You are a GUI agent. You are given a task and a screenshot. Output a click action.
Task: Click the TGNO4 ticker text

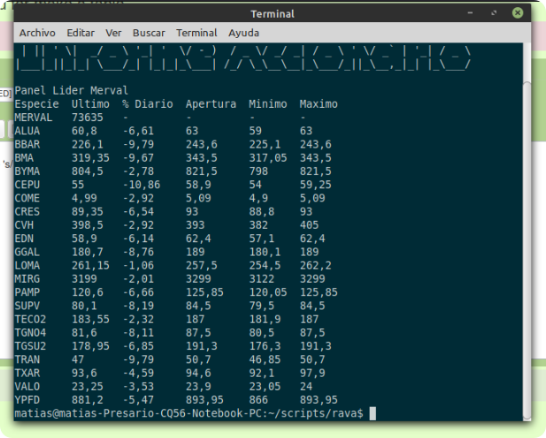tap(30, 333)
